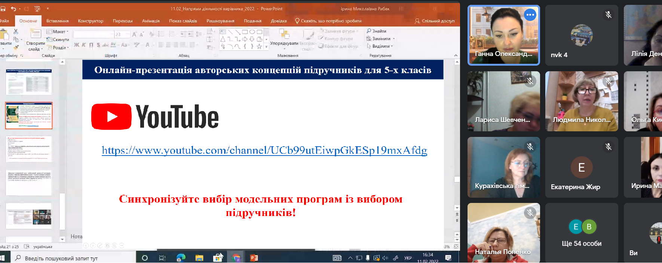Choose the rectangle shape in the gallery
Image resolution: width=662 pixels, height=263 pixels.
click(245, 32)
